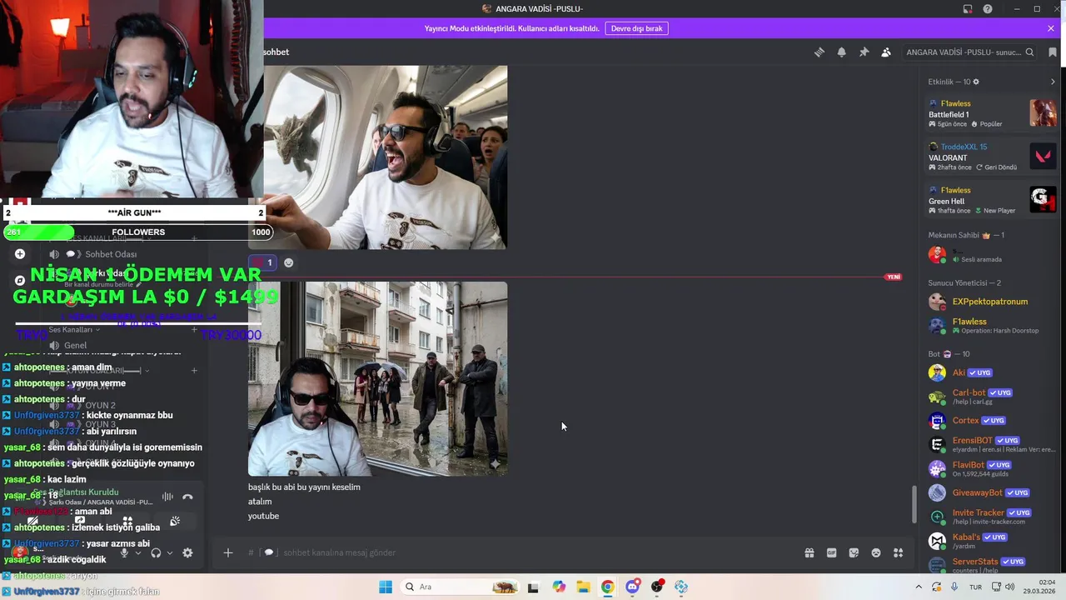
Task: Open ErensiBOT profile
Action: [x=991, y=444]
